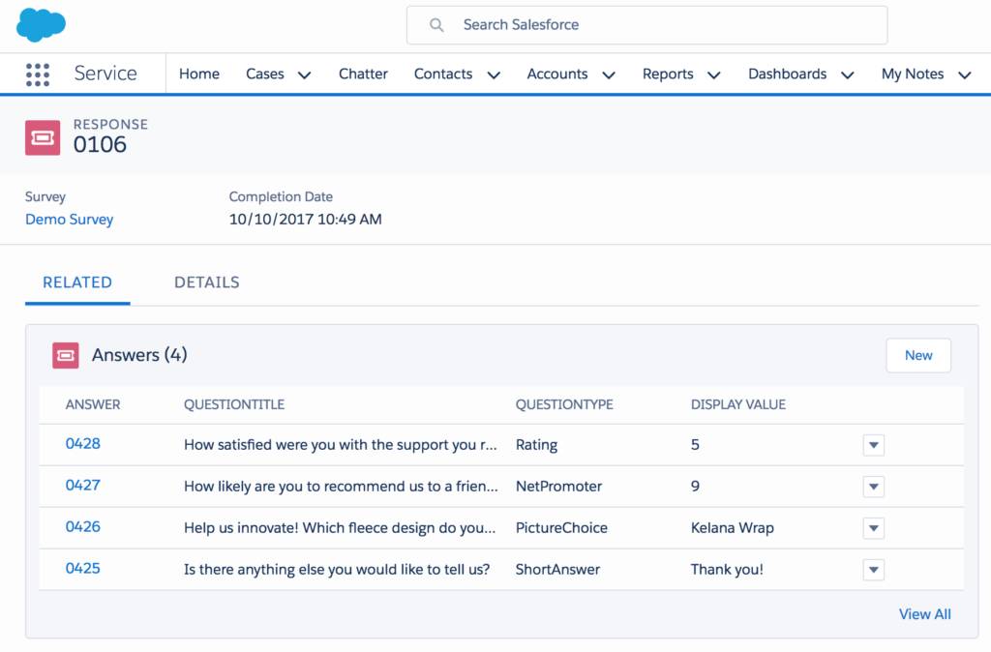Click the search magnifier icon
The image size is (991, 652).
click(436, 25)
